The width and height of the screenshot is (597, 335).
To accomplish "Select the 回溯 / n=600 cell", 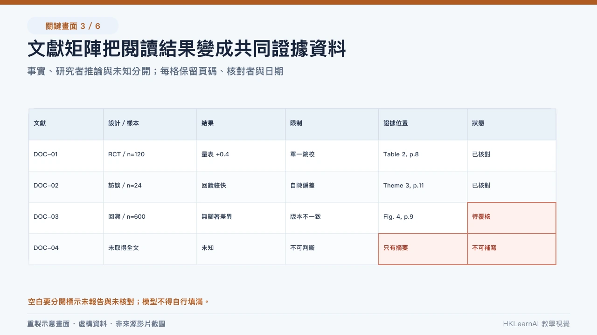I will click(x=150, y=217).
